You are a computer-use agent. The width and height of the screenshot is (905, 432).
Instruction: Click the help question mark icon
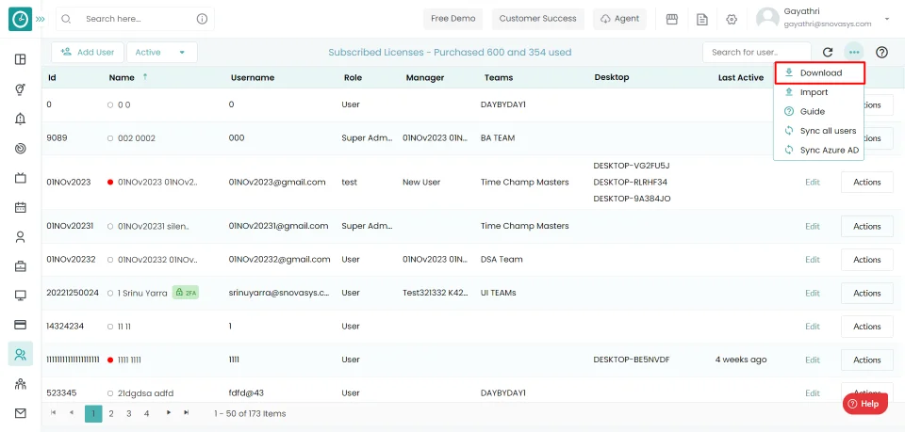point(881,53)
